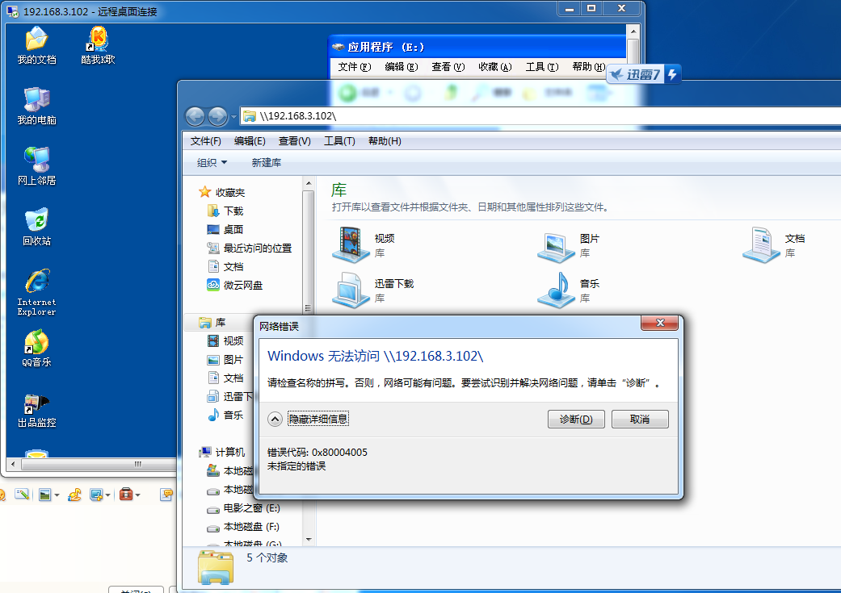Open the 组织 dropdown menu
The image size is (841, 593).
pyautogui.click(x=212, y=162)
